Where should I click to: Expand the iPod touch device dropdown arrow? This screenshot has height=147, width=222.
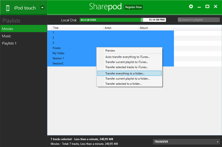(x=42, y=8)
